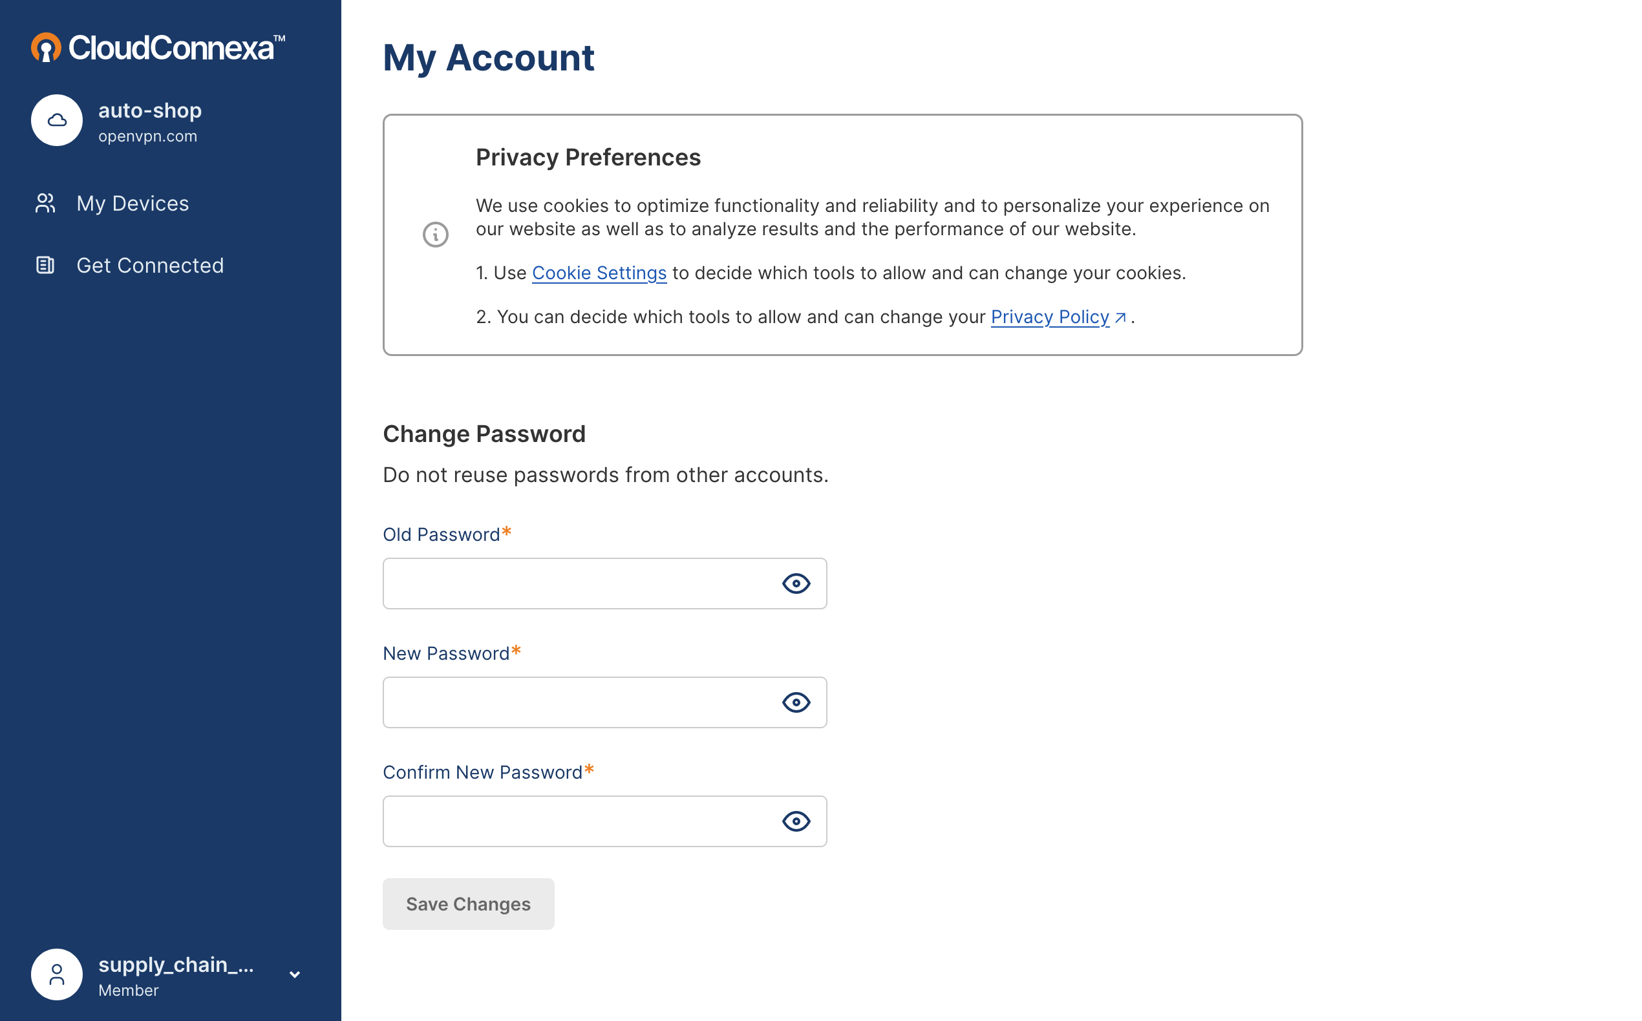1642x1021 pixels.
Task: Click the auto-shop account name label
Action: [151, 111]
